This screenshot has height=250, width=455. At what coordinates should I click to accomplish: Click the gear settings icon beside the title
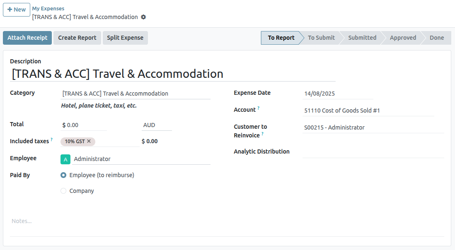click(x=143, y=17)
